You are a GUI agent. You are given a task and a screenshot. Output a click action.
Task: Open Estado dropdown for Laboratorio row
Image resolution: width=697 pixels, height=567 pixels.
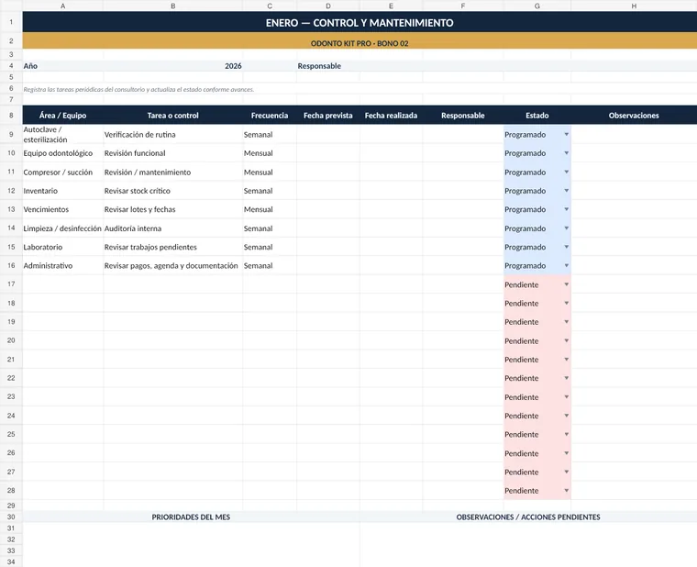[567, 247]
